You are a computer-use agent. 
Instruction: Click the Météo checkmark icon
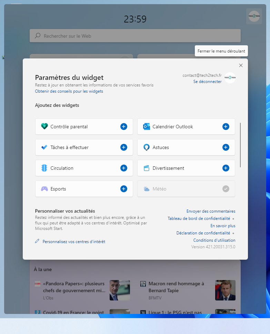(226, 189)
